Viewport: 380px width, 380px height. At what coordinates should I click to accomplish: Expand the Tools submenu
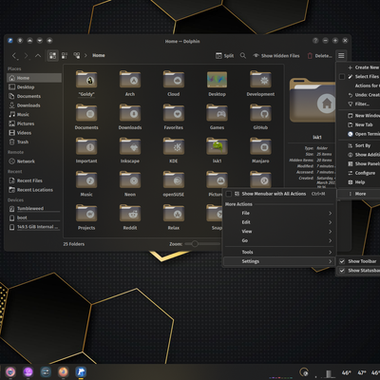tap(279, 253)
